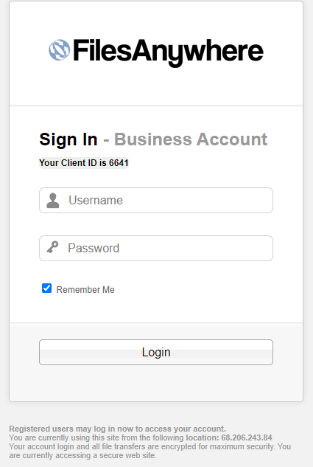Click the IP address 68.206.243.84
This screenshot has width=313, height=467.
point(247,437)
